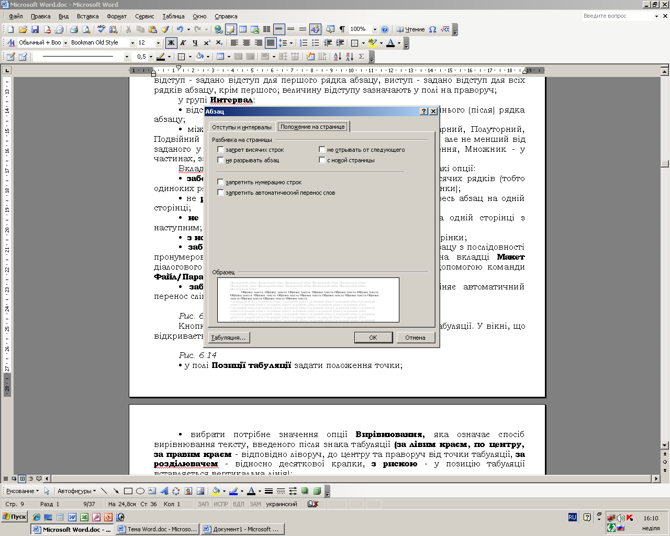Expand the font size dropdown
Screen dimensions: 670x536
[x=158, y=43]
